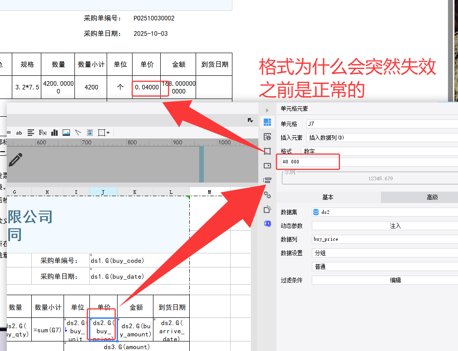Screen dimensions: 458x351
Task: Open the widget settings sidebar icon
Action: [267, 166]
